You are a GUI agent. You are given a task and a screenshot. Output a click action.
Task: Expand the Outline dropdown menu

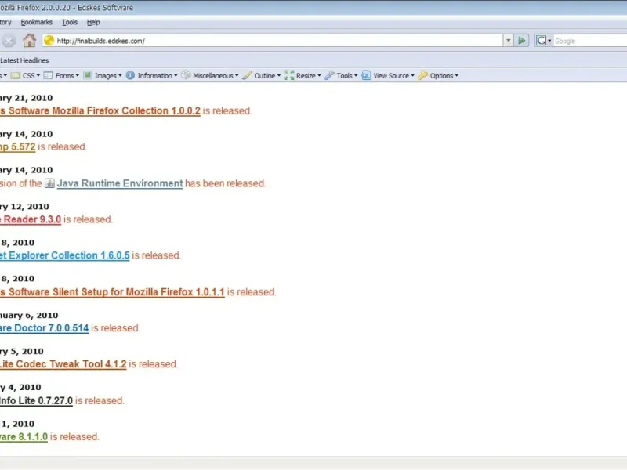tap(279, 75)
